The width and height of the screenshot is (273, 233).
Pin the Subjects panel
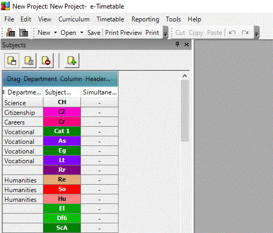[x=177, y=45]
